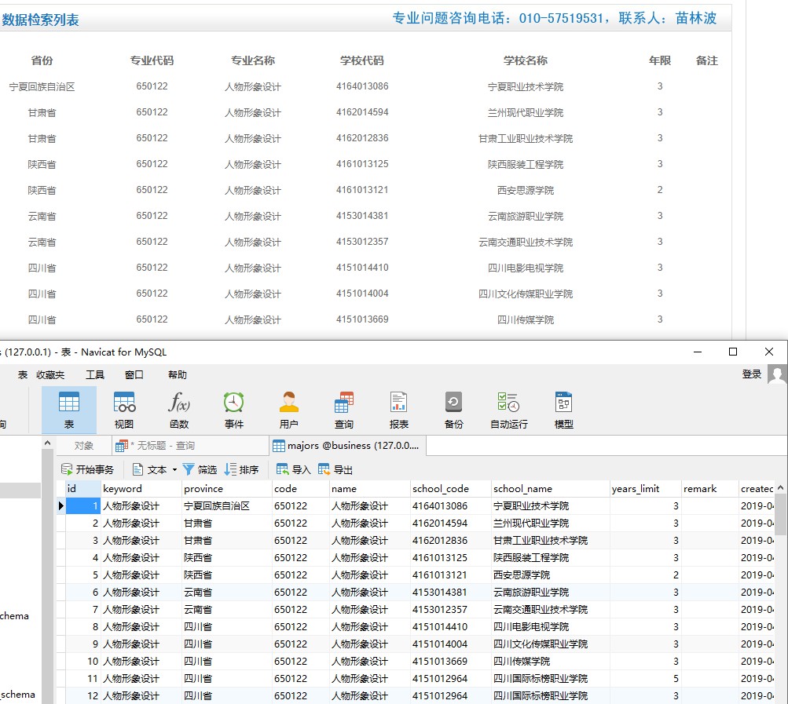This screenshot has width=788, height=704.
Task: Click the consultation phone number banner text
Action: pyautogui.click(x=555, y=18)
